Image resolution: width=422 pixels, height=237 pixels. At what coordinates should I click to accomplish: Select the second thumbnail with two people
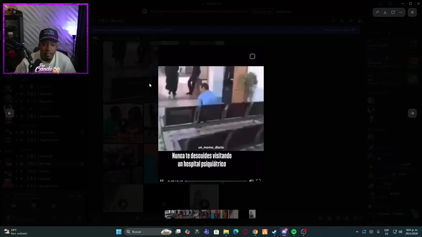coord(178,214)
